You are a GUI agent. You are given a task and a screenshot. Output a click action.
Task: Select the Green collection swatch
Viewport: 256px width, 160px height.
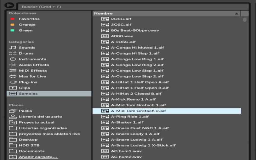pos(12,31)
